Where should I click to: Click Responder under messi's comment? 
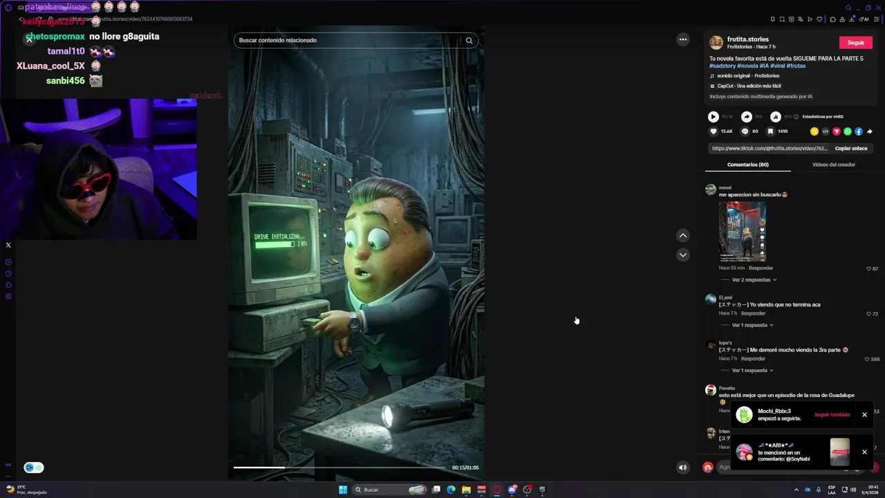761,268
